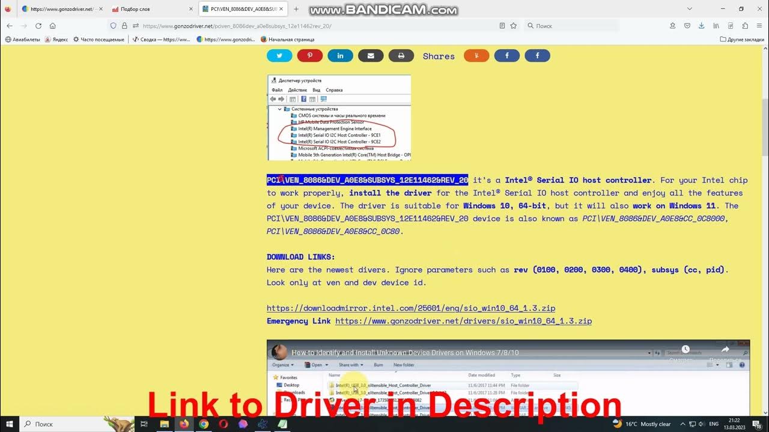Open the Другие закладки folder

click(742, 40)
